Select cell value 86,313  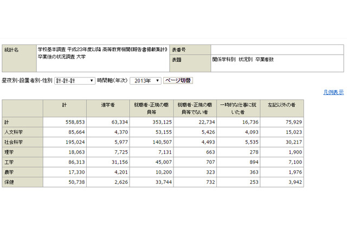[76, 162]
